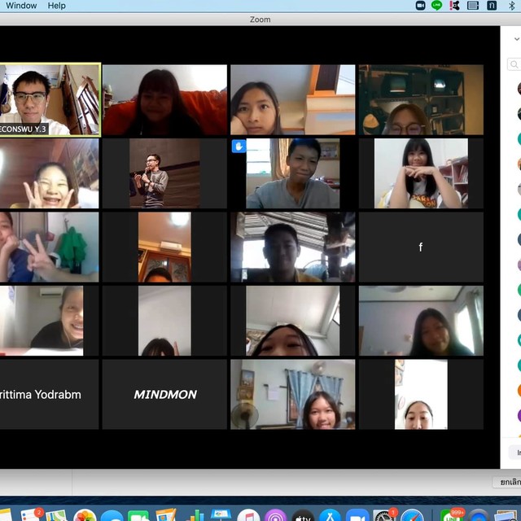Open Apple TV from the Dock
521x521 pixels.
pos(303,515)
